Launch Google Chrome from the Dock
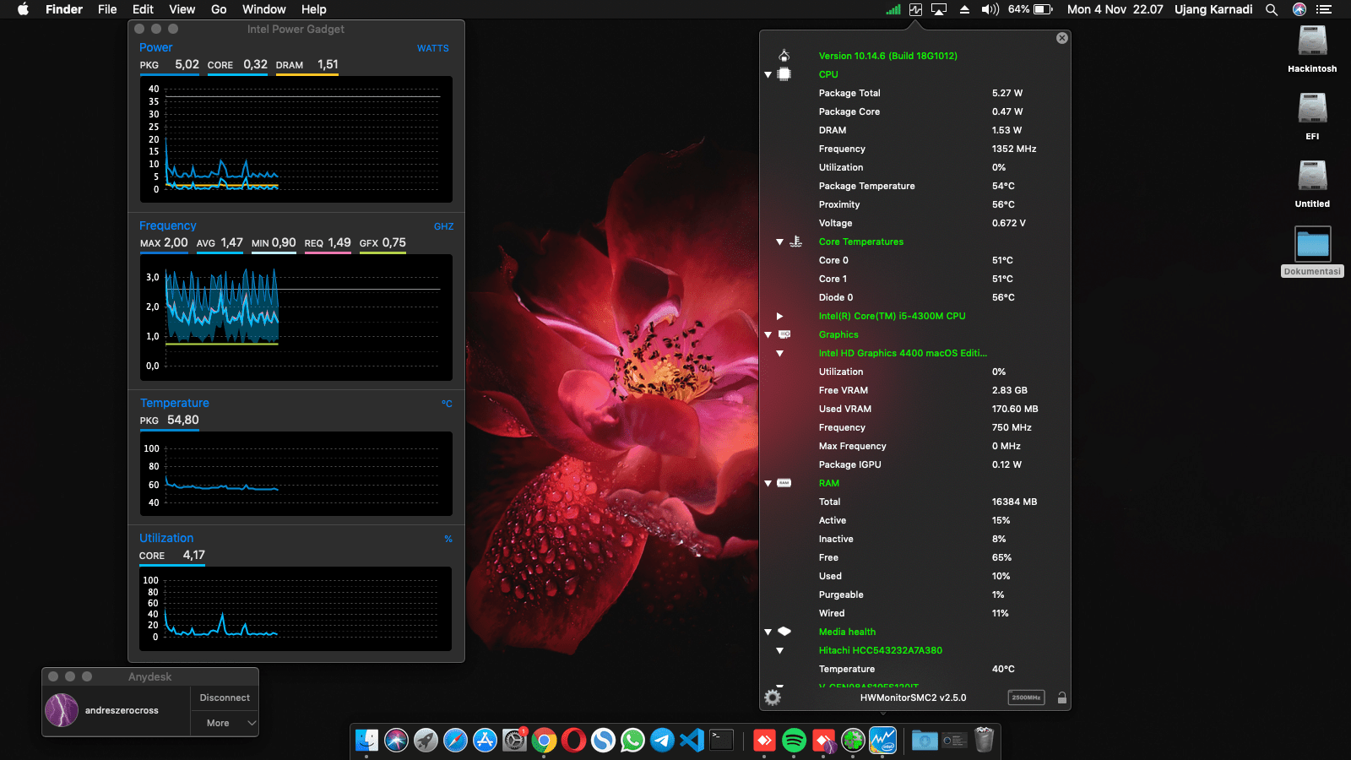 pyautogui.click(x=544, y=740)
